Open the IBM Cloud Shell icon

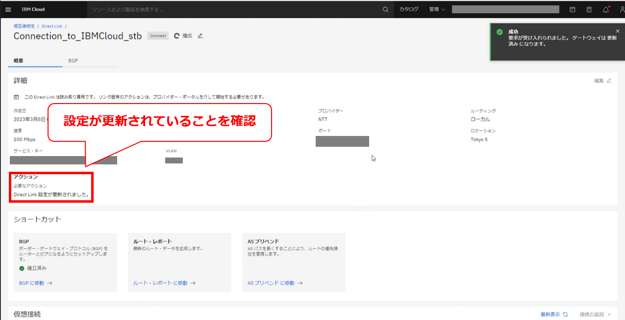point(572,9)
